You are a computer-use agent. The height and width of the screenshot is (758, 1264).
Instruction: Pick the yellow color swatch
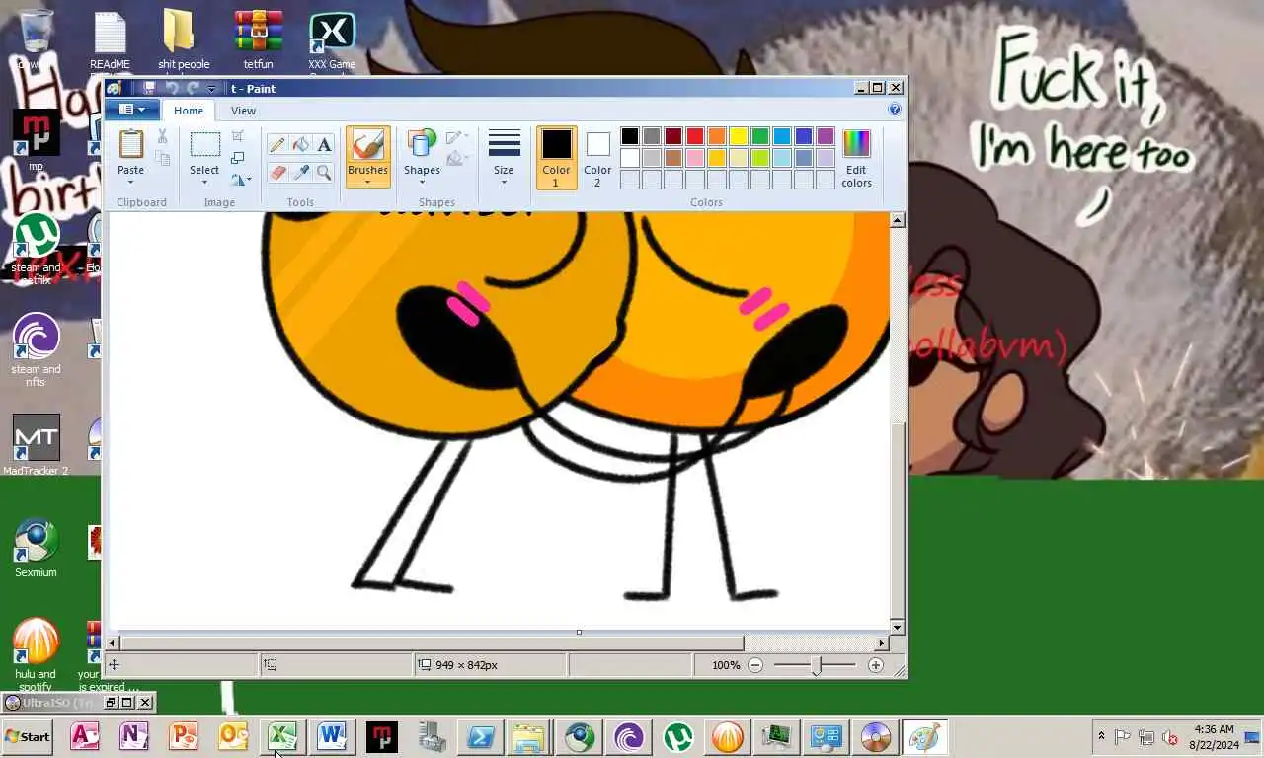tap(739, 136)
